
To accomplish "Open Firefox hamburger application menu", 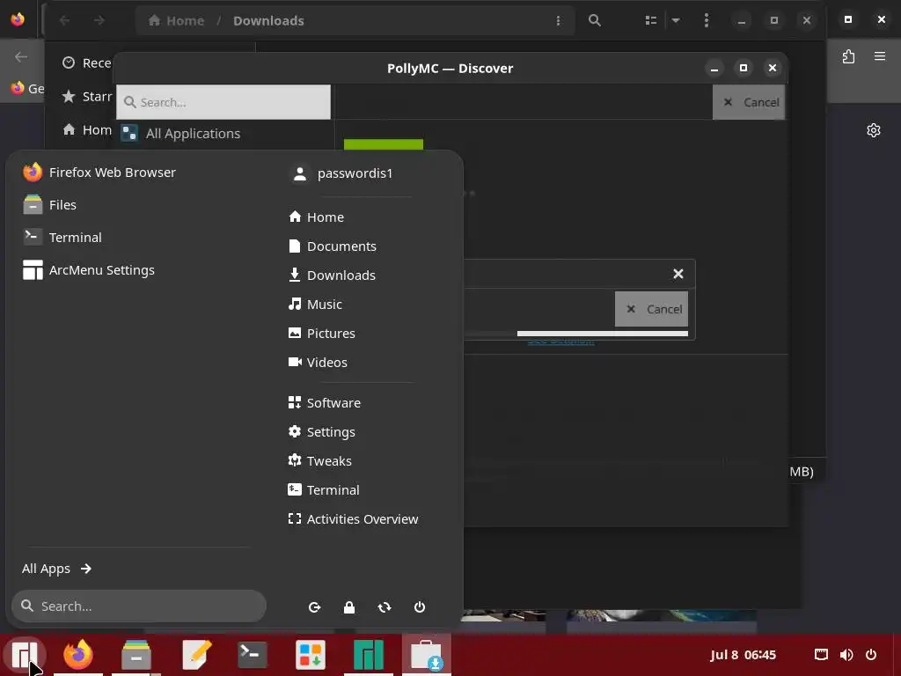I will [880, 56].
